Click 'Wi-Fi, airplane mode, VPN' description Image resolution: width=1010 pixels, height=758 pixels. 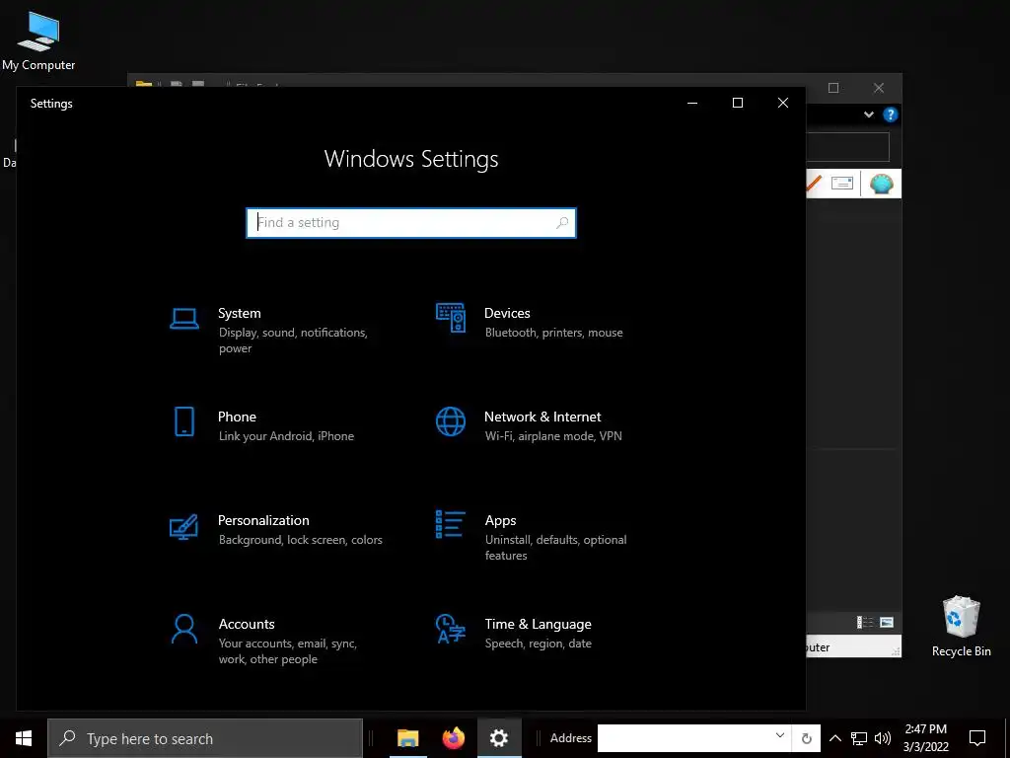pyautogui.click(x=553, y=436)
